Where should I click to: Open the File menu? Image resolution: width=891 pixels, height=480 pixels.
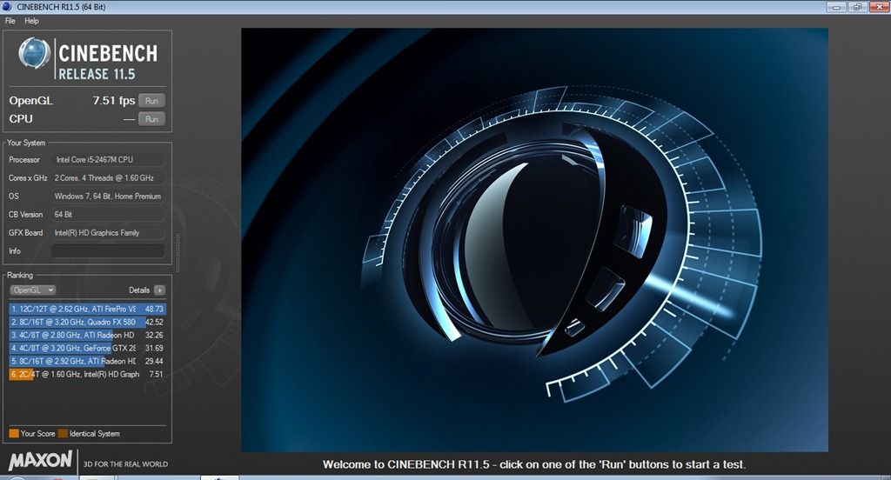click(x=10, y=21)
